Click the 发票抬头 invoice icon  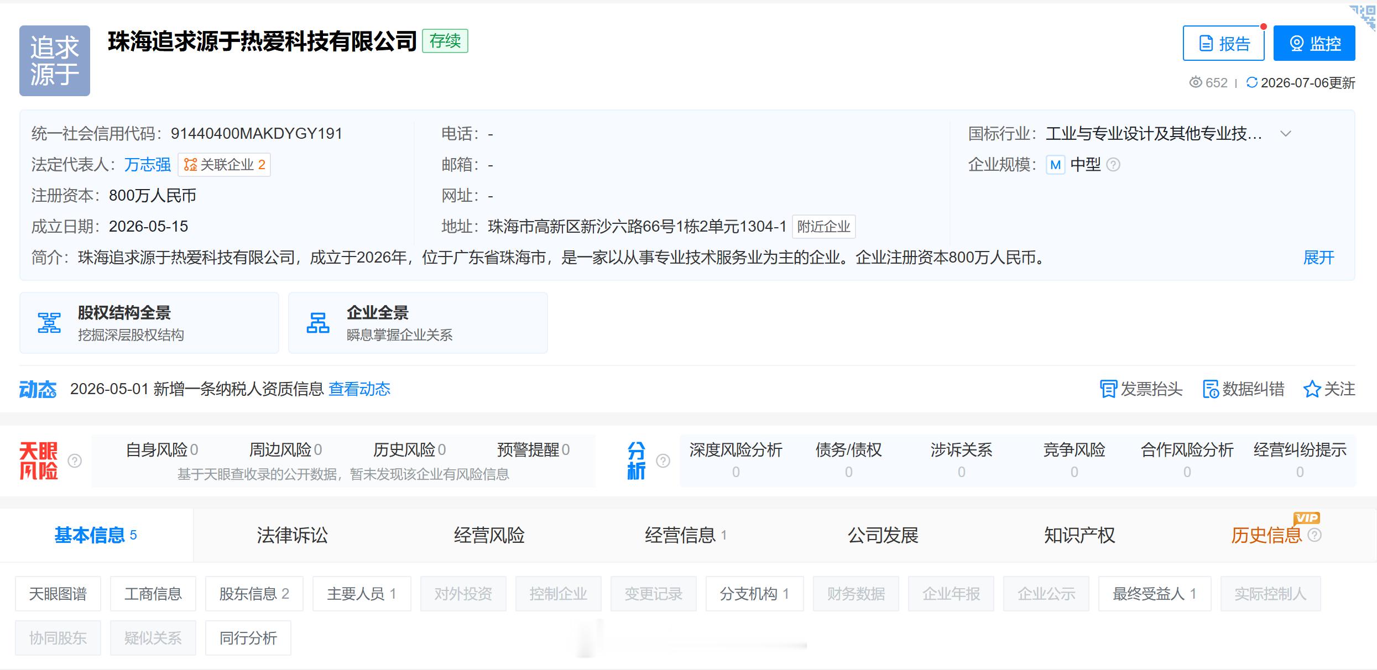tap(1108, 389)
